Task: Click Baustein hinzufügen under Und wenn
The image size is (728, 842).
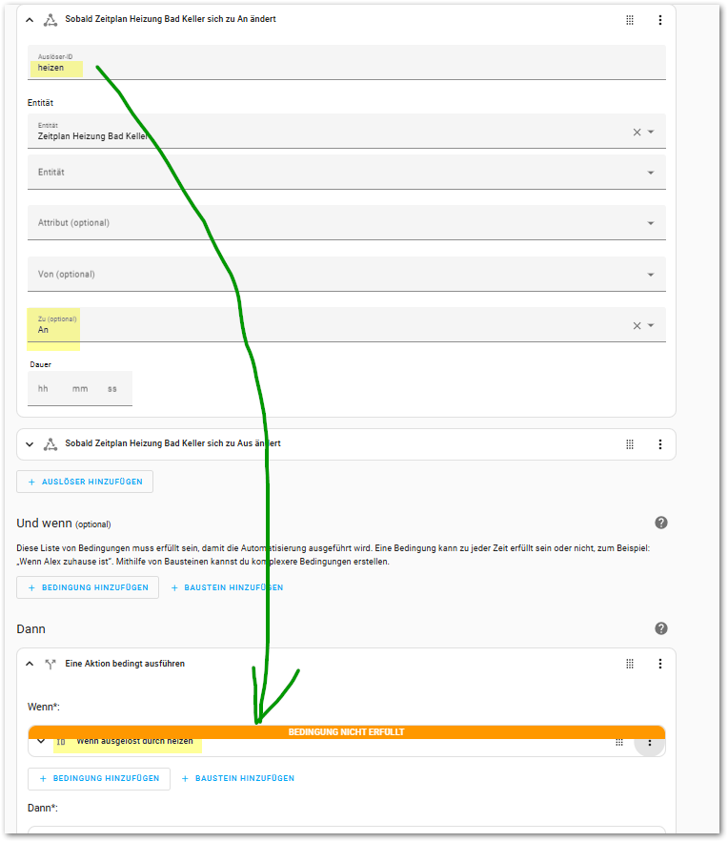Action: [227, 587]
